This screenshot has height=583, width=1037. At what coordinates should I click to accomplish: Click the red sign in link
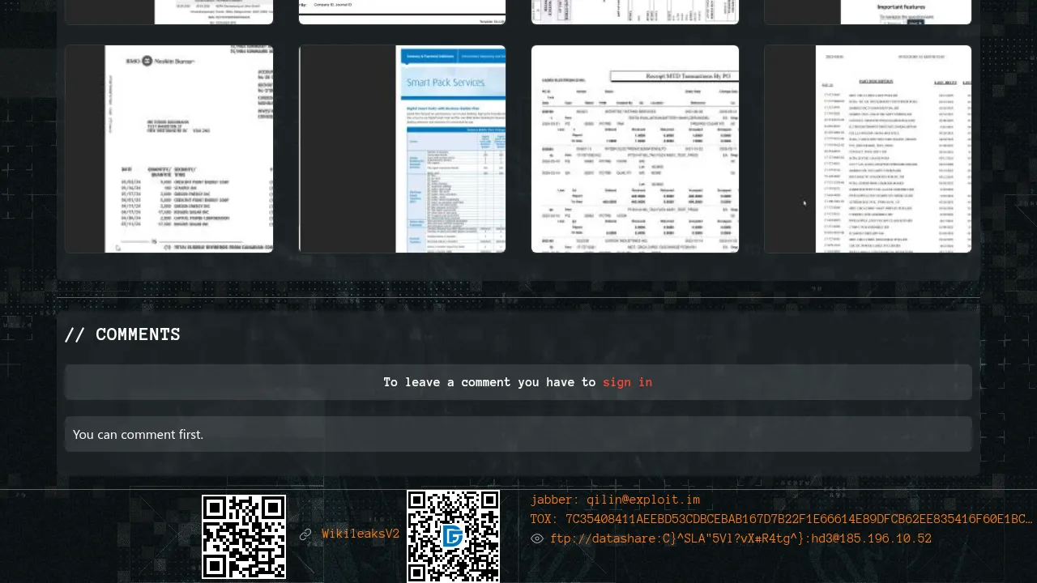[x=627, y=382]
